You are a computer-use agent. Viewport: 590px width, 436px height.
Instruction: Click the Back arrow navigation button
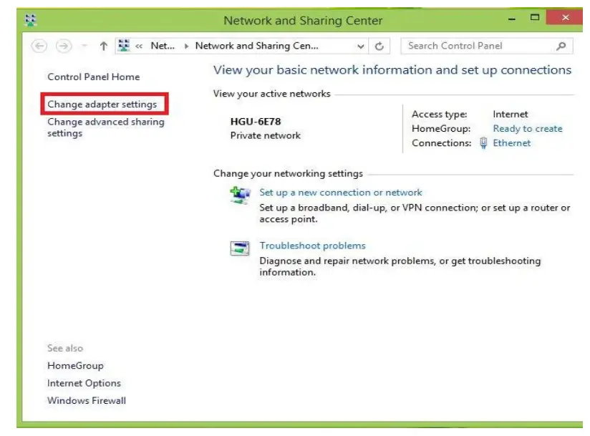[x=39, y=47]
